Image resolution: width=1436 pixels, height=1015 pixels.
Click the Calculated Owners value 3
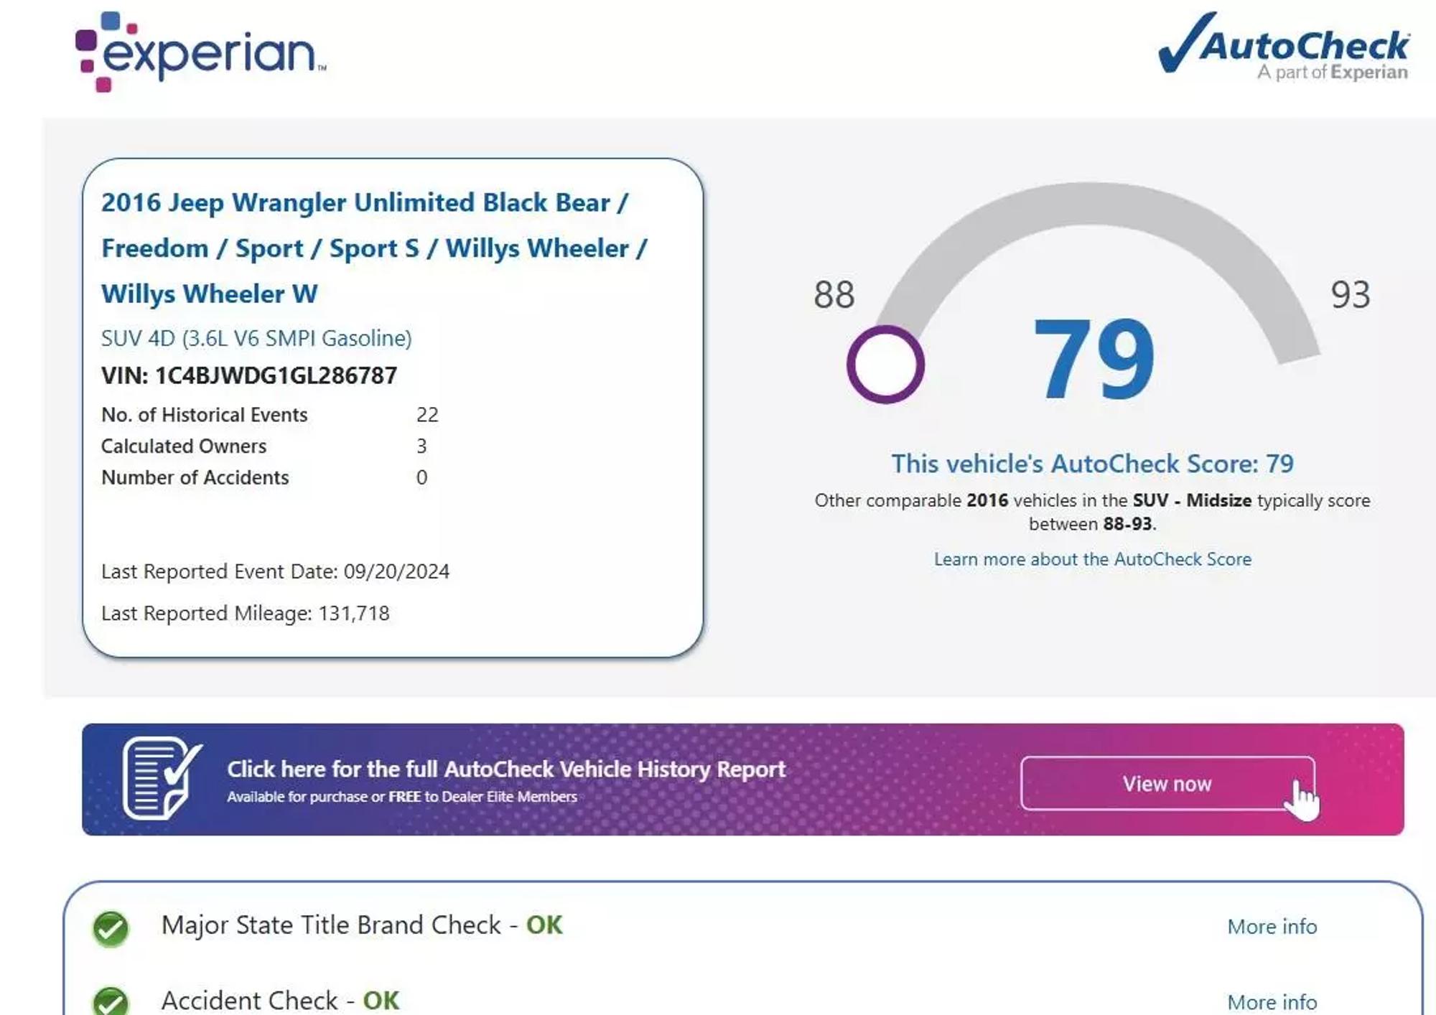point(421,446)
